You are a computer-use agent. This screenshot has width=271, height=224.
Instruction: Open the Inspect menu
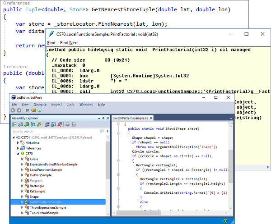click(56, 104)
